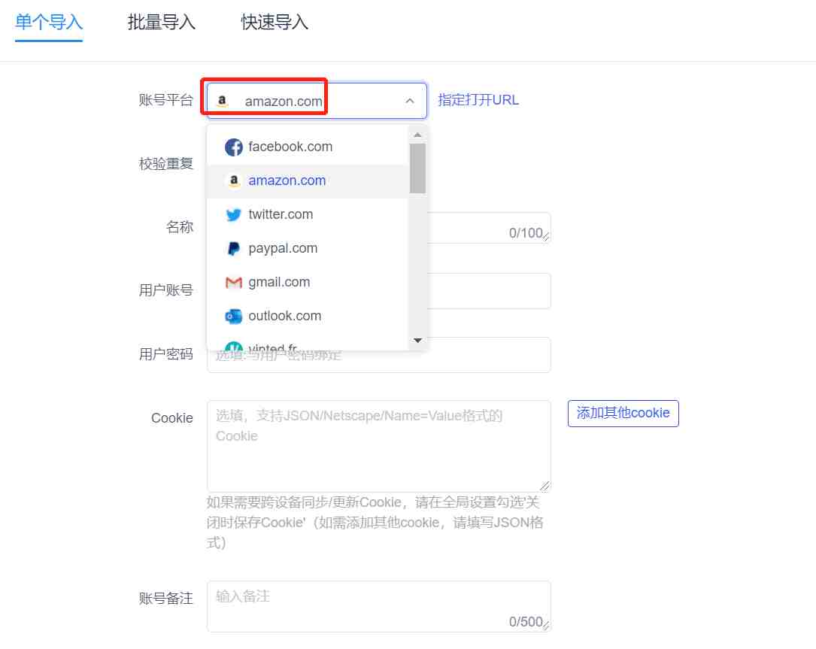This screenshot has height=649, width=816.
Task: Switch to the 快速导入 tab
Action: point(275,23)
